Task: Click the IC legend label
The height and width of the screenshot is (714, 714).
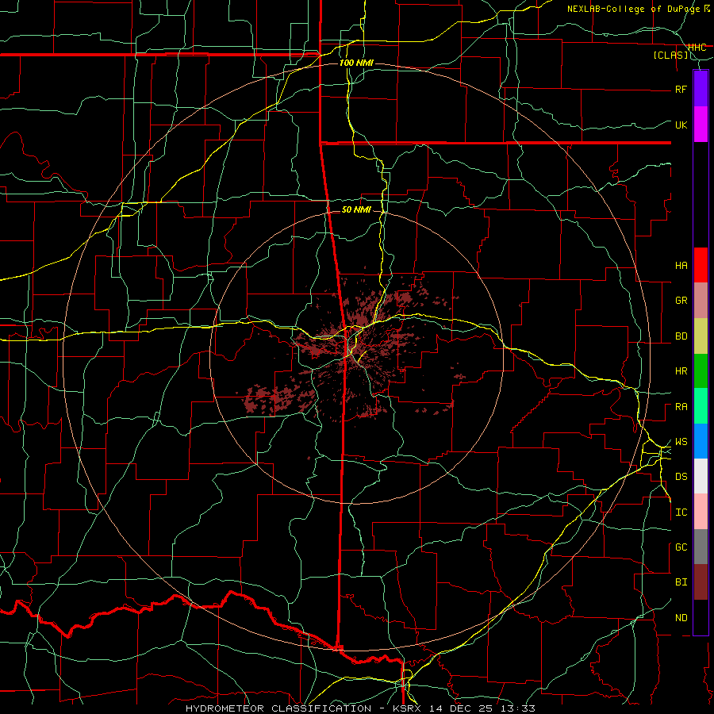Action: click(x=681, y=512)
